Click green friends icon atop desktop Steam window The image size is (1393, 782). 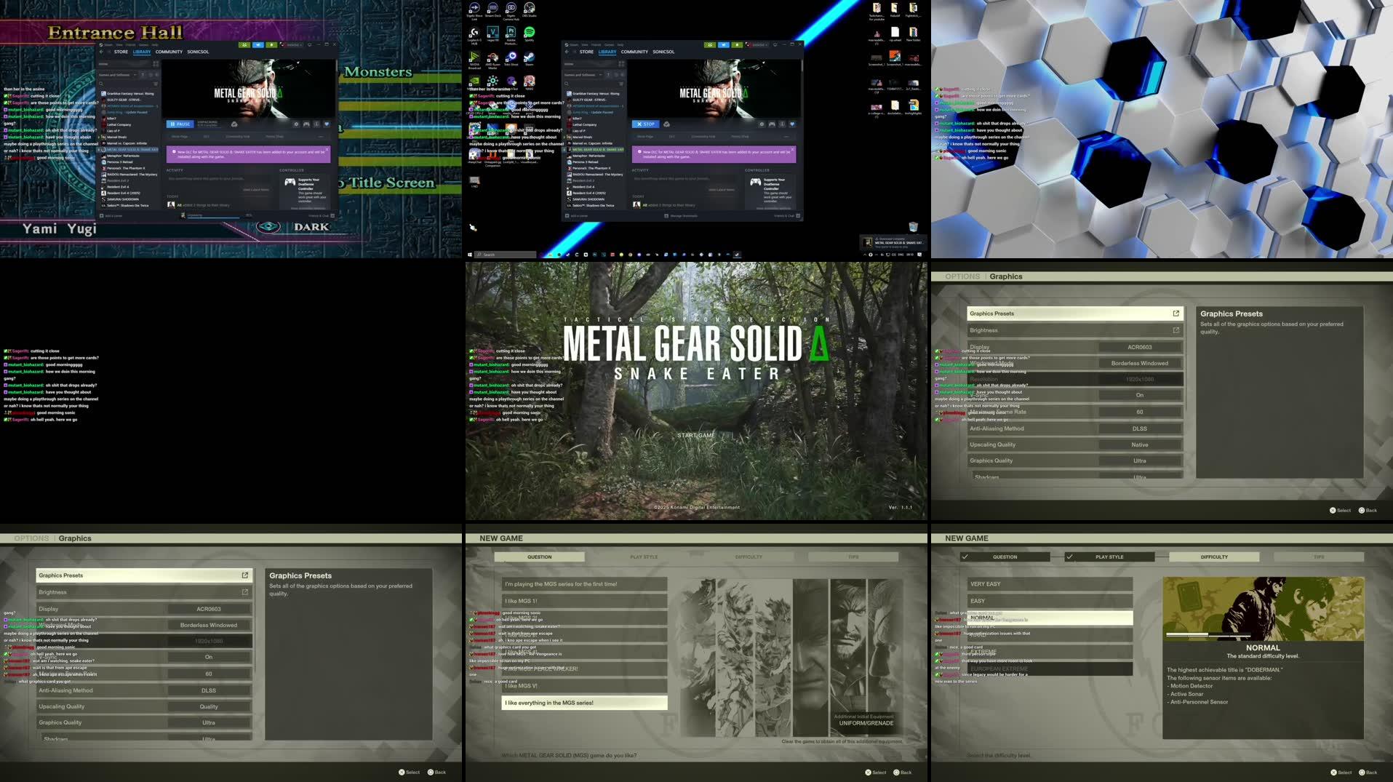[710, 44]
